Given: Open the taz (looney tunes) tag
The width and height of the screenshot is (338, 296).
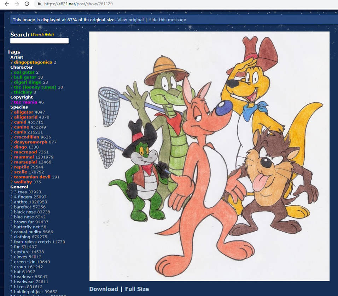Looking at the screenshot, I should (35, 87).
